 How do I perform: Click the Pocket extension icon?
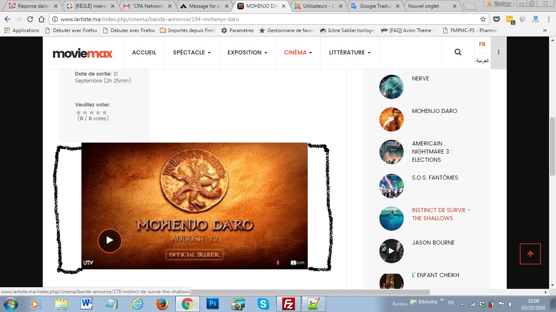pyautogui.click(x=497, y=19)
